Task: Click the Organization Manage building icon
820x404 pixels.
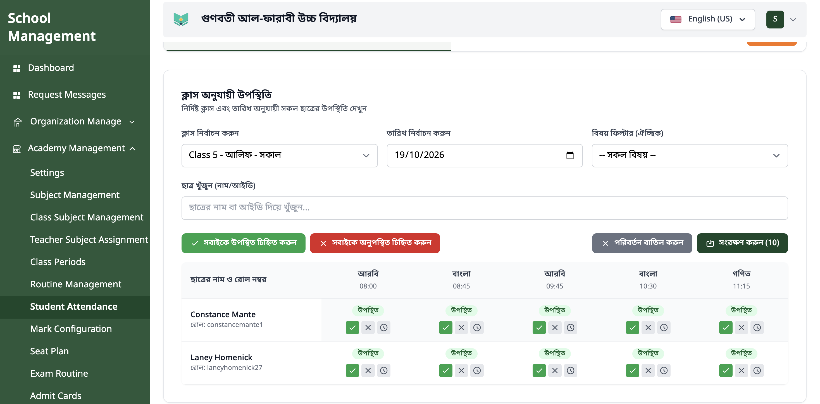Action: coord(18,122)
